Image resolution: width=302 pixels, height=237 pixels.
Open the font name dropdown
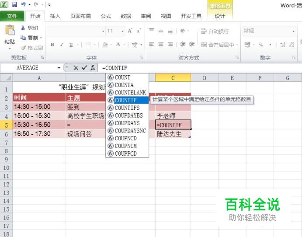pos(104,31)
